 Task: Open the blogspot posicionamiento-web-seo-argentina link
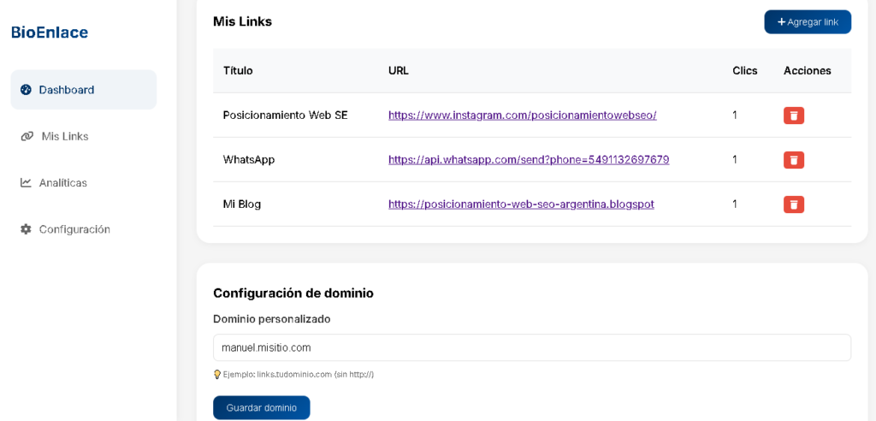[521, 204]
